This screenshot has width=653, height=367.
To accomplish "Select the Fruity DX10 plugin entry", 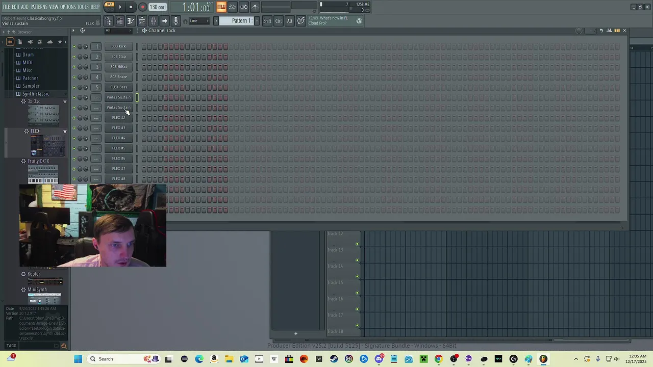I will [38, 161].
